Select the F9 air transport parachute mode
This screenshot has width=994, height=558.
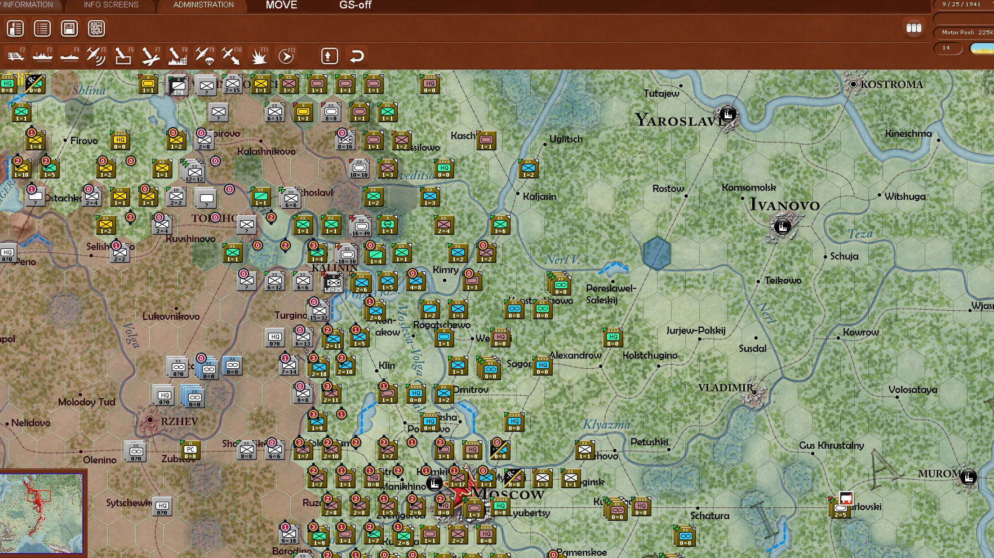204,56
